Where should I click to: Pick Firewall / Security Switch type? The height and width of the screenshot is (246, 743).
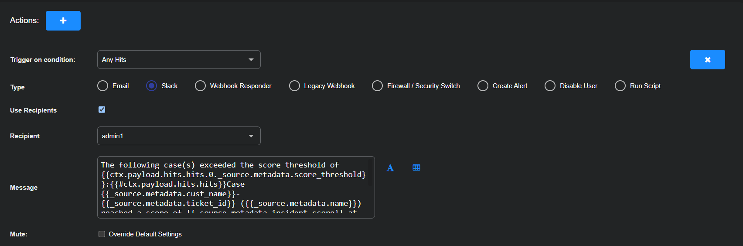point(378,86)
